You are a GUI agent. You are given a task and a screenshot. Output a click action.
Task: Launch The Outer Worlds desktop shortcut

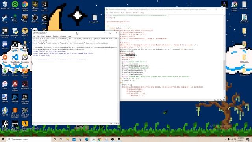click(x=35, y=6)
